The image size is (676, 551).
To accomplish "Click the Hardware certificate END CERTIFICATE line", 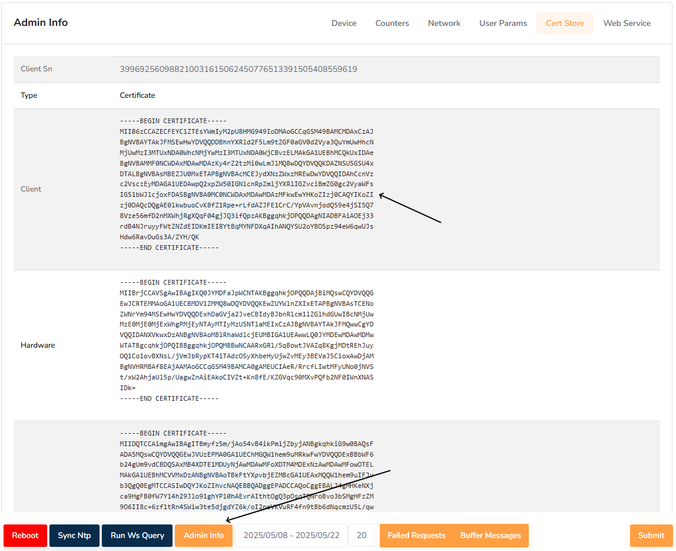I will [x=169, y=398].
